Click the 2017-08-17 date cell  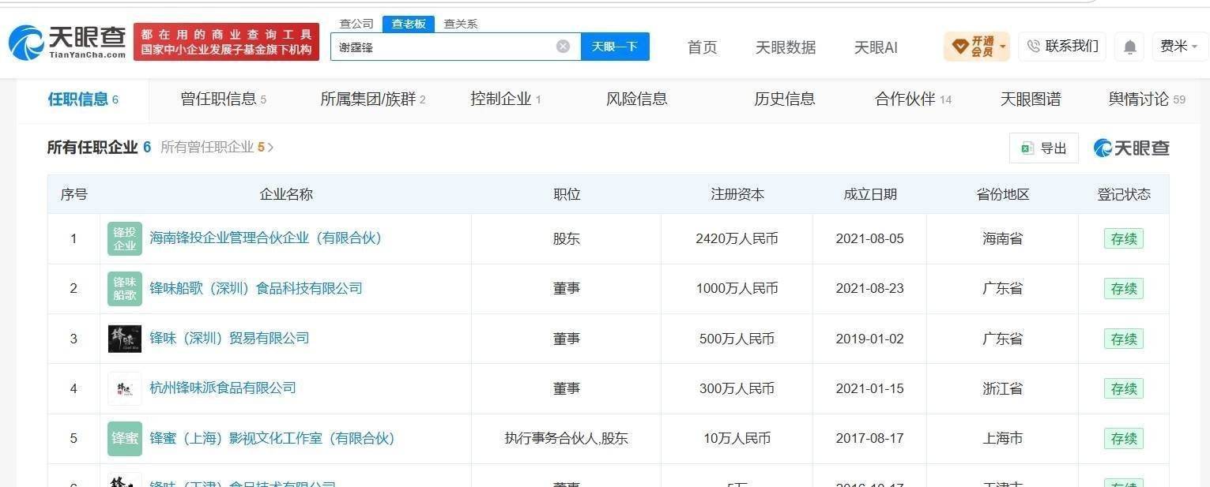click(869, 438)
